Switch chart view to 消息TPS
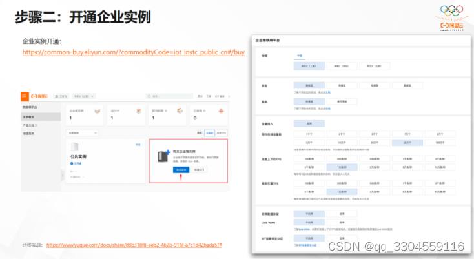474x259 pixels. [222, 133]
